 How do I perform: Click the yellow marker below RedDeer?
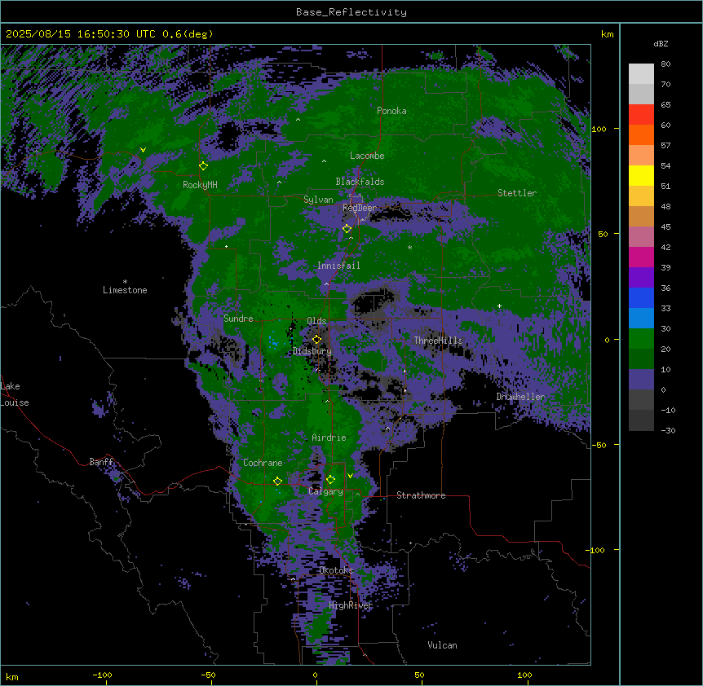pyautogui.click(x=347, y=229)
